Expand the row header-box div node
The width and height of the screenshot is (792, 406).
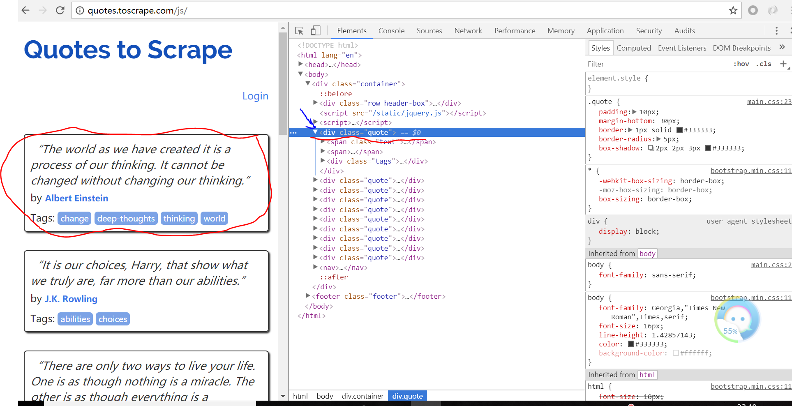[x=316, y=103]
